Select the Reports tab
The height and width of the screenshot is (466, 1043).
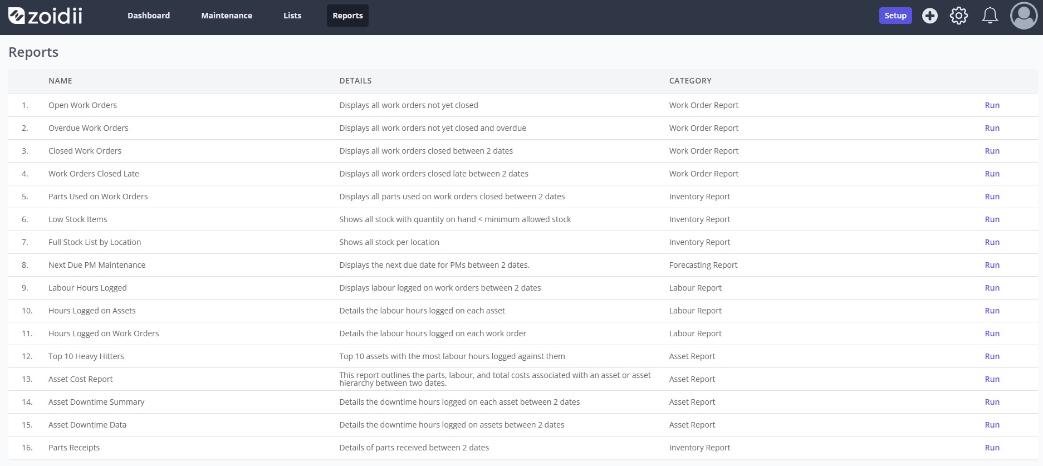pos(347,16)
